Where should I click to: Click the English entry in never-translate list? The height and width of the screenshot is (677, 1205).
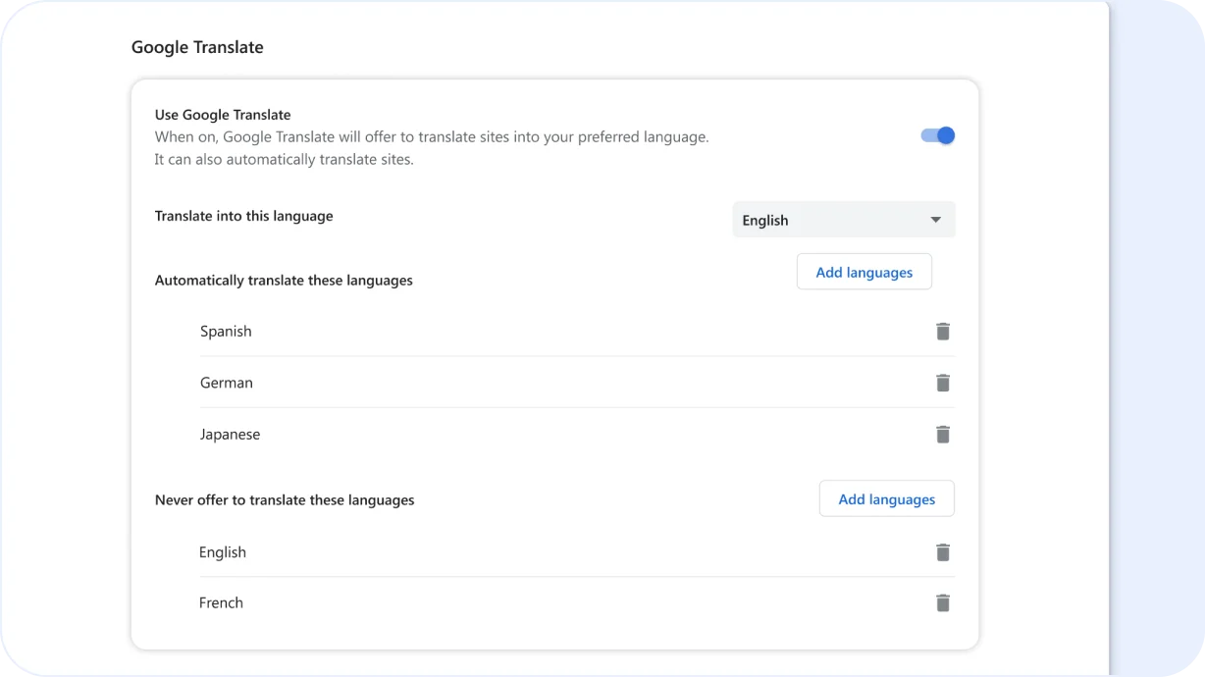tap(222, 552)
